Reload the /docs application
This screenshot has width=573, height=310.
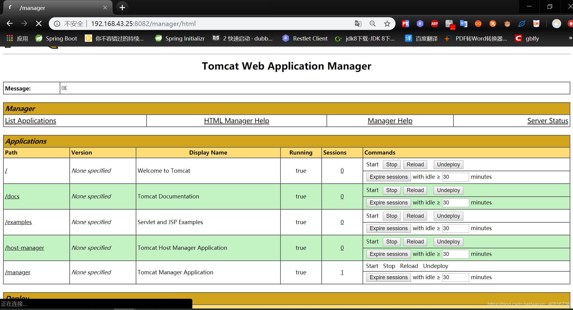(415, 190)
